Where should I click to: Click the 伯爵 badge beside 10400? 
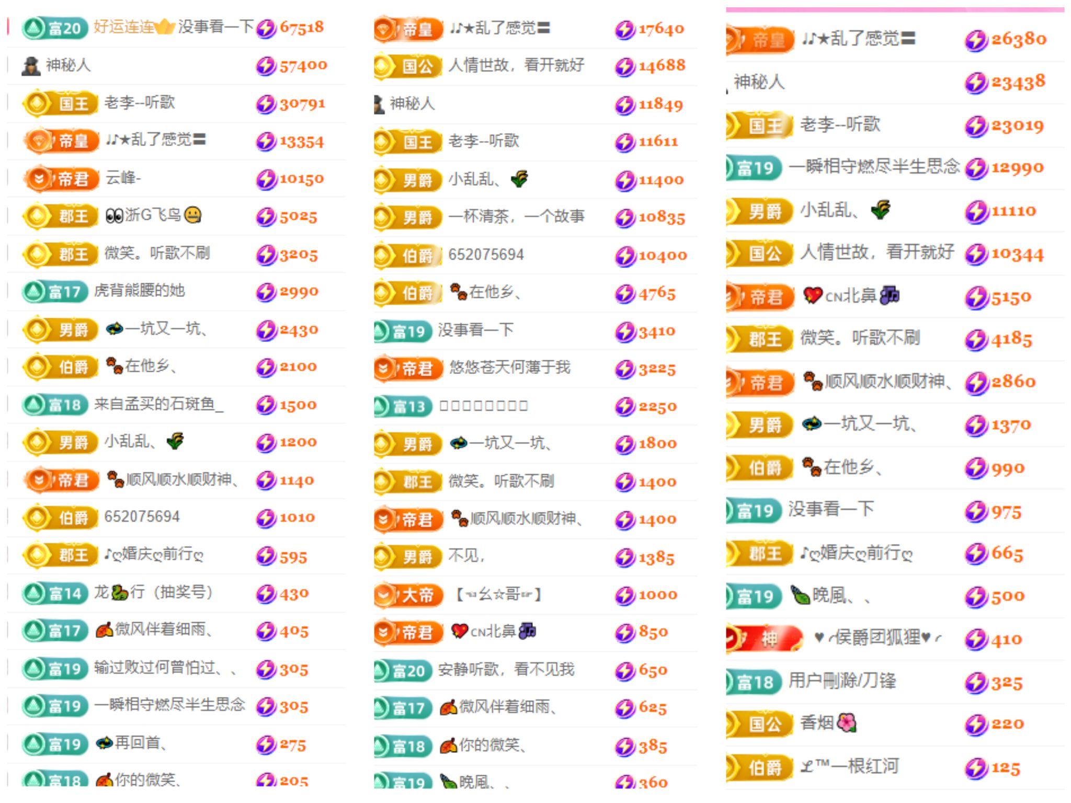pos(408,256)
